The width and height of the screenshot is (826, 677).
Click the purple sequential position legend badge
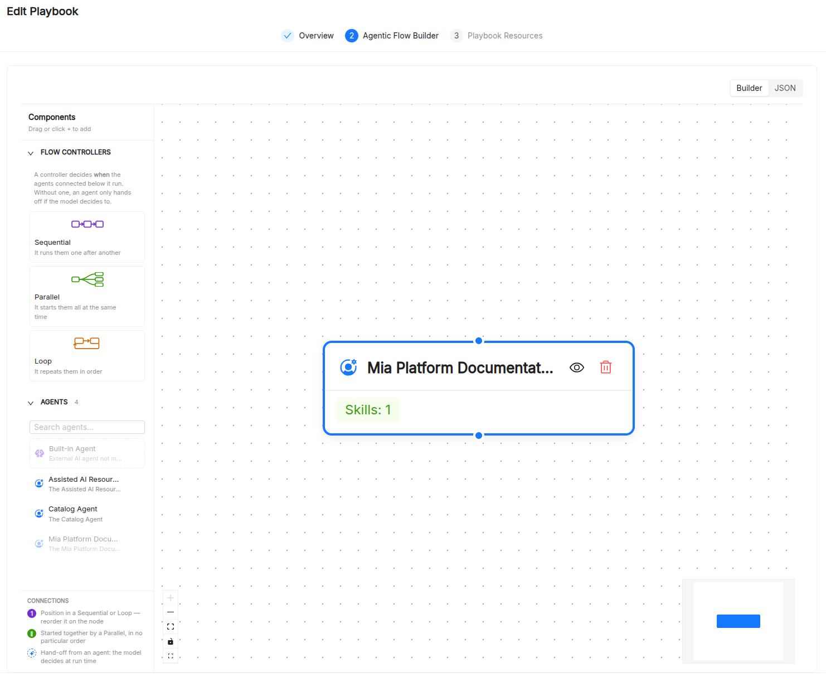pyautogui.click(x=32, y=613)
